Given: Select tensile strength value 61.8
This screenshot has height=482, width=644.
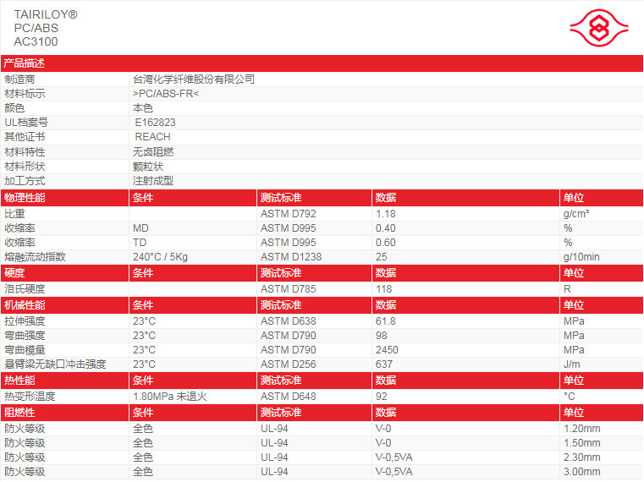Looking at the screenshot, I should (385, 320).
